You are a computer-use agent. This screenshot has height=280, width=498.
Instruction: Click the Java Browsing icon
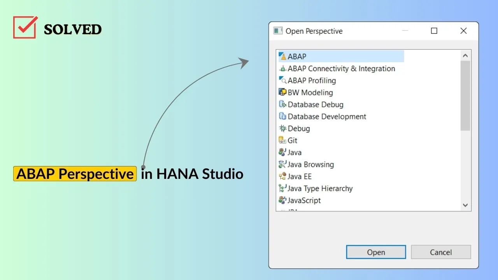point(283,164)
